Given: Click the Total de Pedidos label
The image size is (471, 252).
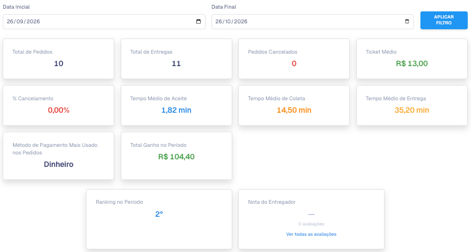Looking at the screenshot, I should [33, 52].
